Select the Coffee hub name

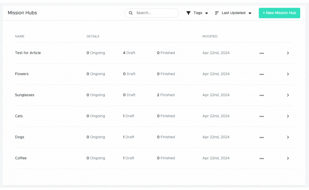click(21, 158)
